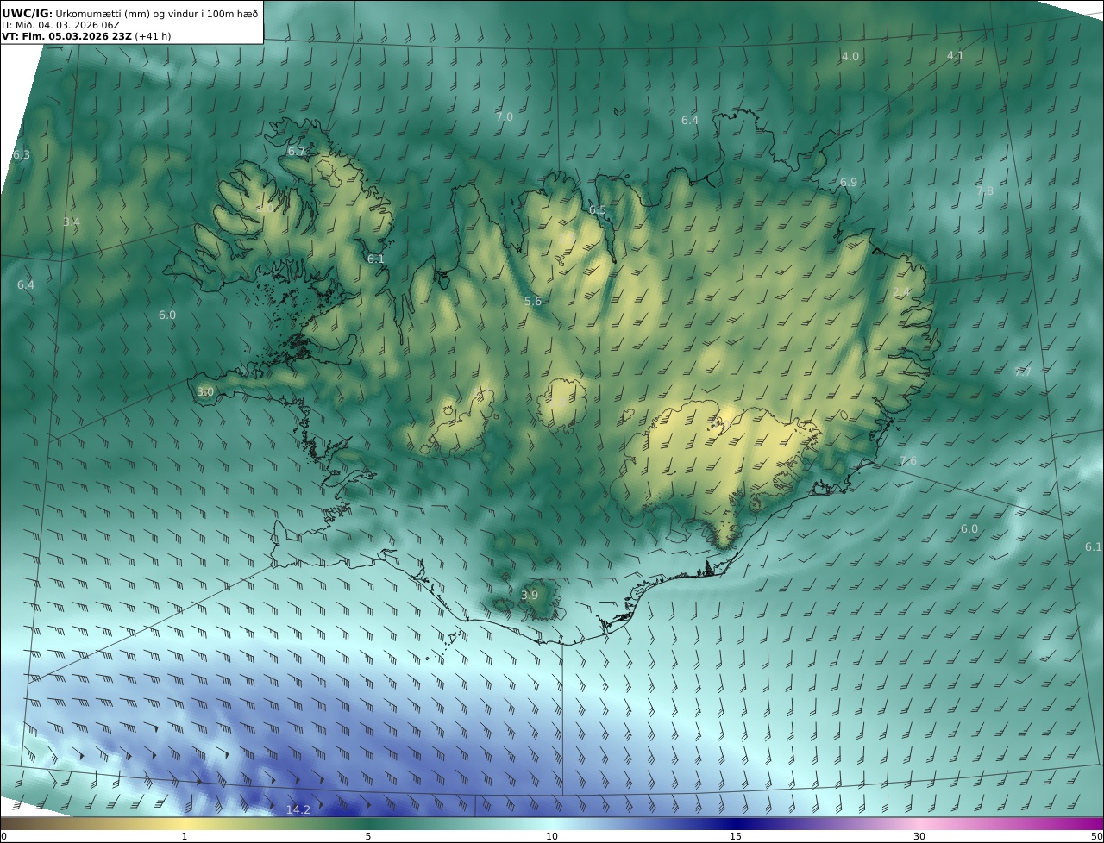Click the colorbar tick label 50
Viewport: 1104px width, 843px height.
click(x=1097, y=836)
